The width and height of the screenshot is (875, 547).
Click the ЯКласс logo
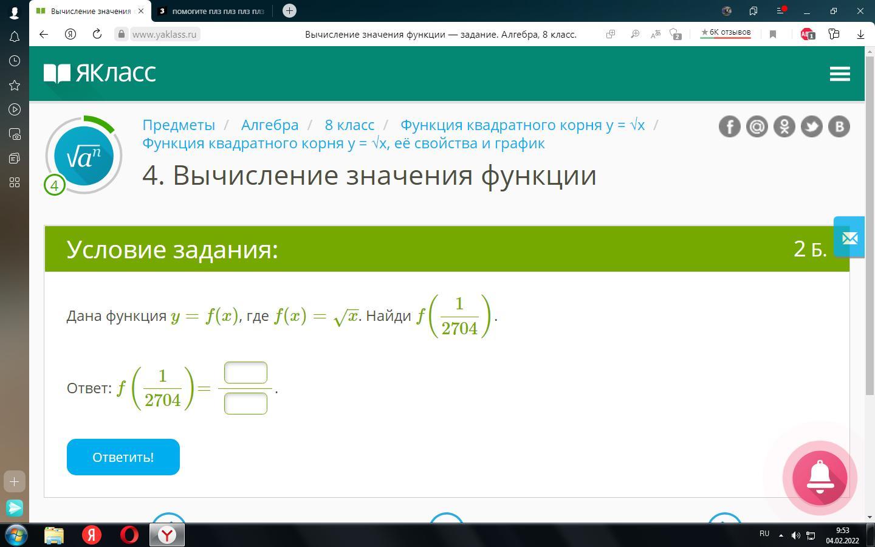coord(100,74)
